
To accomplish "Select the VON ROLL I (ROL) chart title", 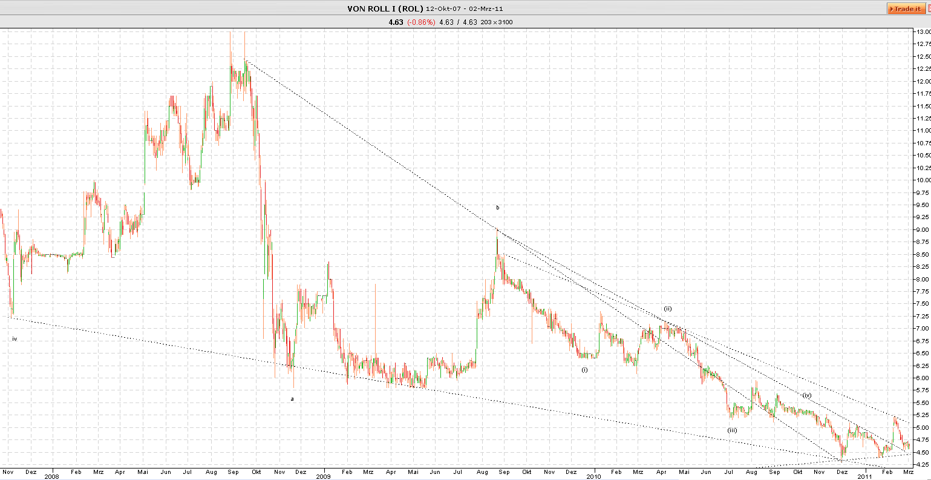I will 385,8.
